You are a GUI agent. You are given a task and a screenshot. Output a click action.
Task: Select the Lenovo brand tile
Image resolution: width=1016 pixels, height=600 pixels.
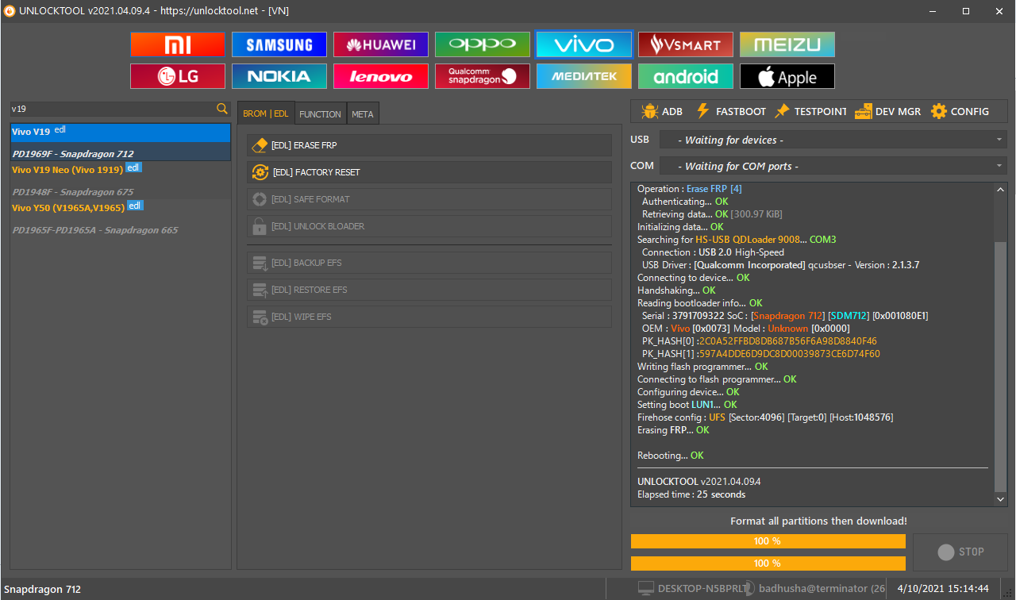click(x=381, y=76)
